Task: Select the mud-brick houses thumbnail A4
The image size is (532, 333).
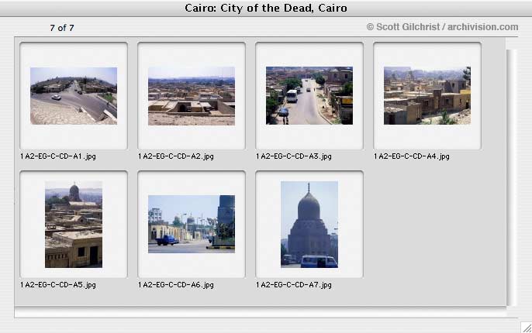Action: pos(427,95)
